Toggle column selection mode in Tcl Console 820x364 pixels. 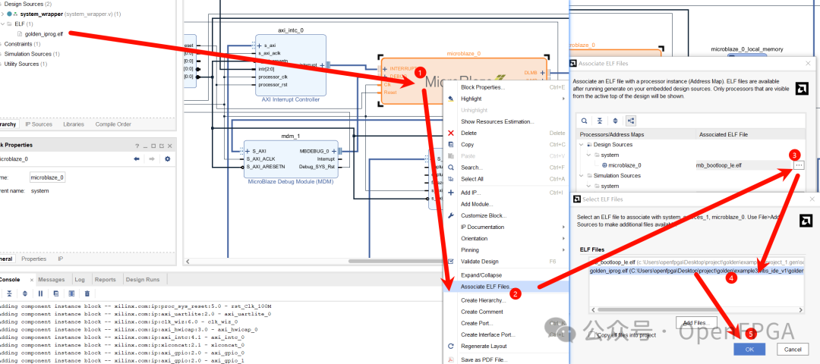pos(71,293)
